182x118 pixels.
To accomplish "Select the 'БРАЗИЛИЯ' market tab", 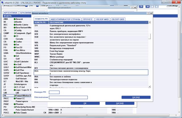I will 26,13.
